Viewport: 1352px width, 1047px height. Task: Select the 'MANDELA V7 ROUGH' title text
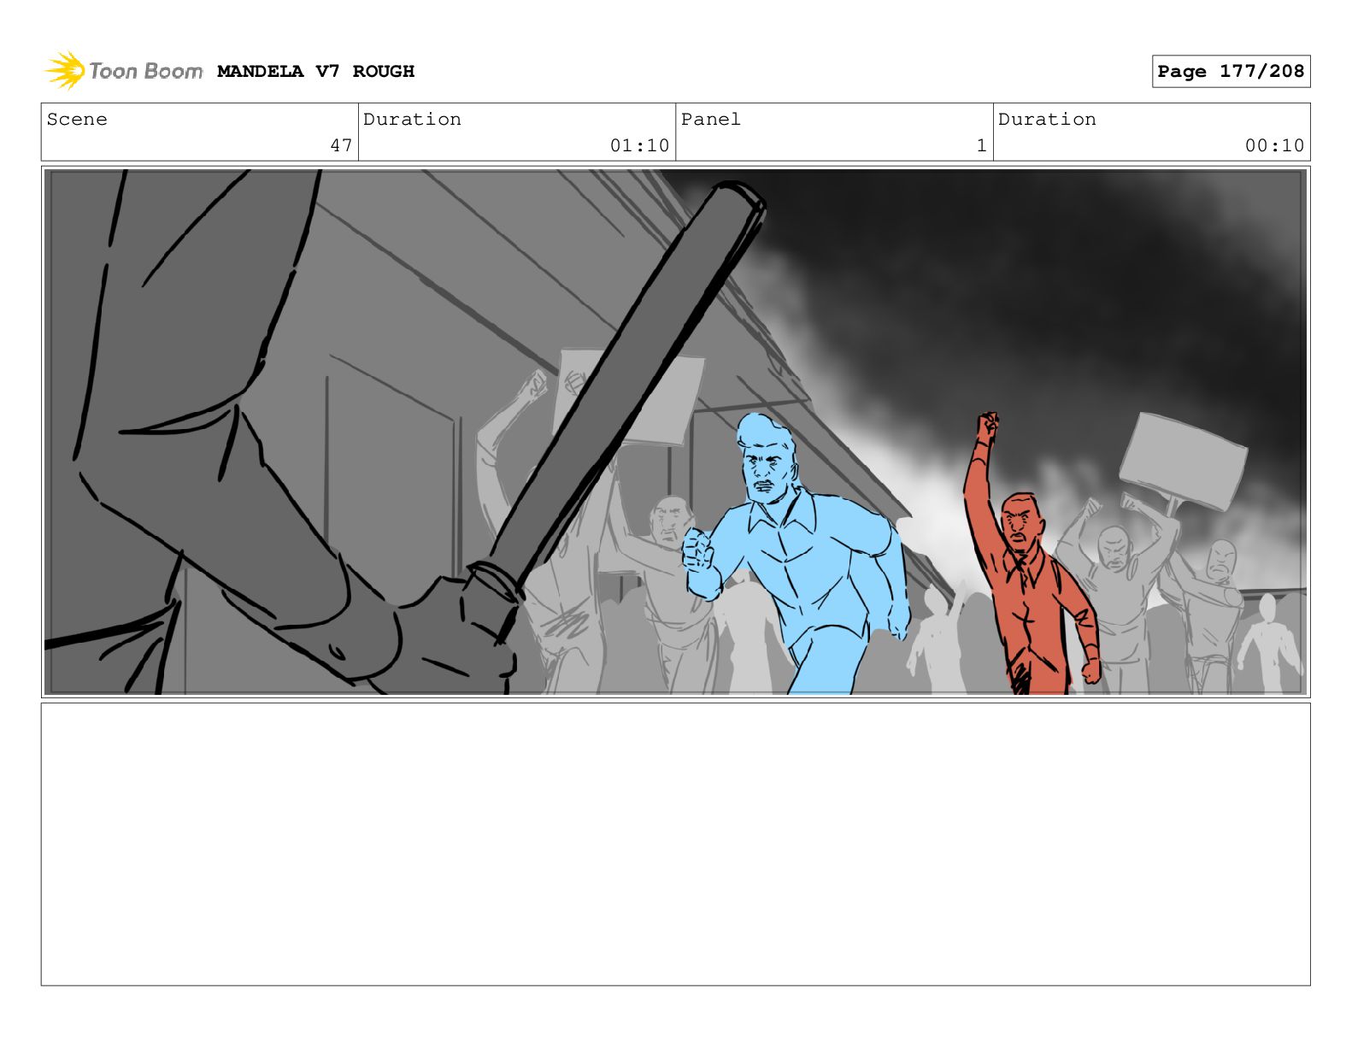[x=315, y=72]
